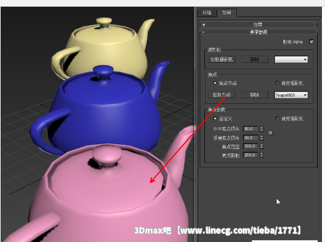Click the 垂直焦点损失 spinner arrows
This screenshot has height=242, width=325.
coord(261,138)
